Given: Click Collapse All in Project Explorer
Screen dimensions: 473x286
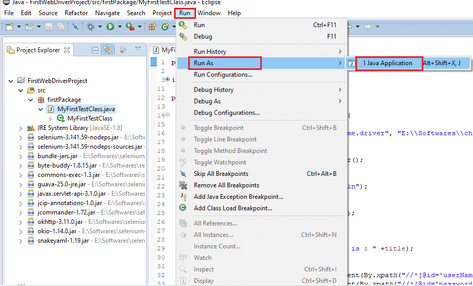Looking at the screenshot, I should tap(95, 50).
